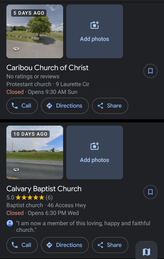164x259 pixels.
Task: Add photos to Calvary Baptist Church
Action: click(x=95, y=152)
